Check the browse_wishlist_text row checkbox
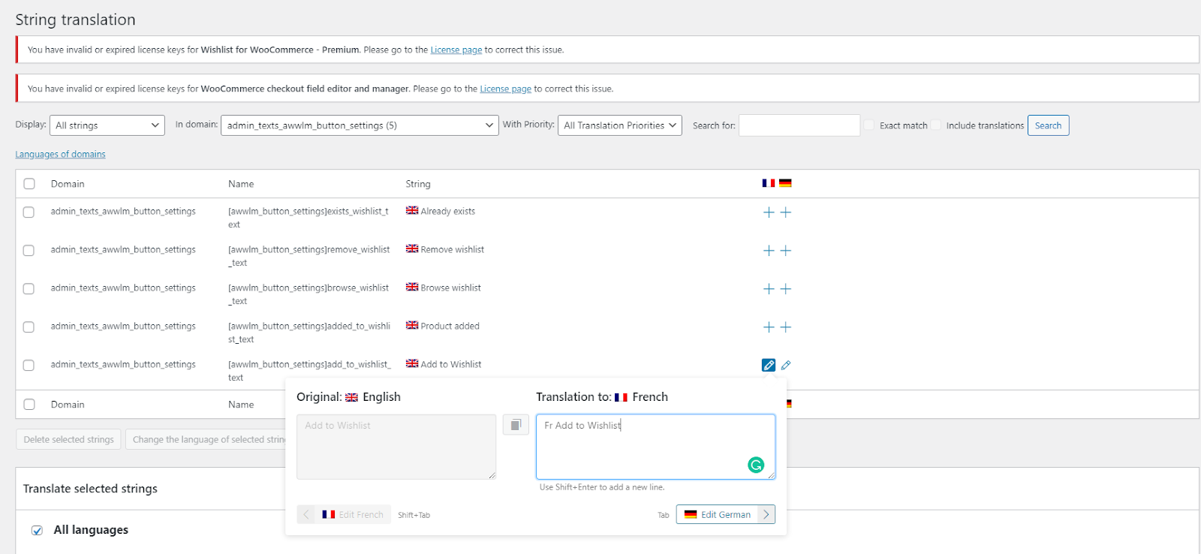 click(x=29, y=289)
